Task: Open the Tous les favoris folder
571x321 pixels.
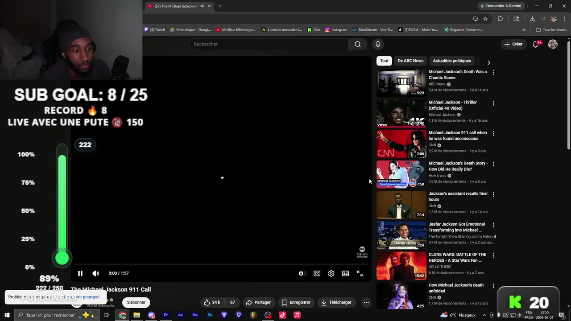Action: [x=551, y=30]
